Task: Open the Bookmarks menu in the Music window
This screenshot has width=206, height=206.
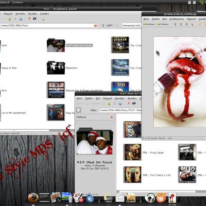Action: [20, 14]
